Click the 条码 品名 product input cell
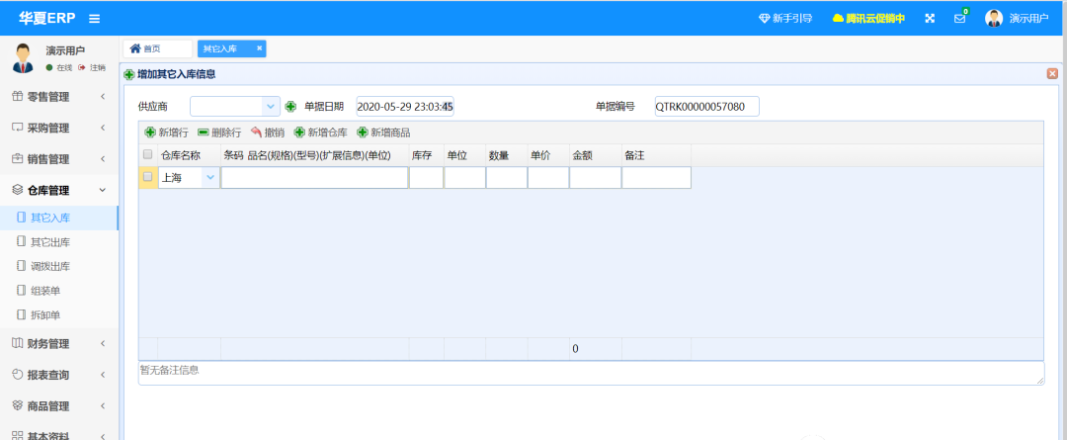Screen dimensions: 1067x440 click(314, 178)
